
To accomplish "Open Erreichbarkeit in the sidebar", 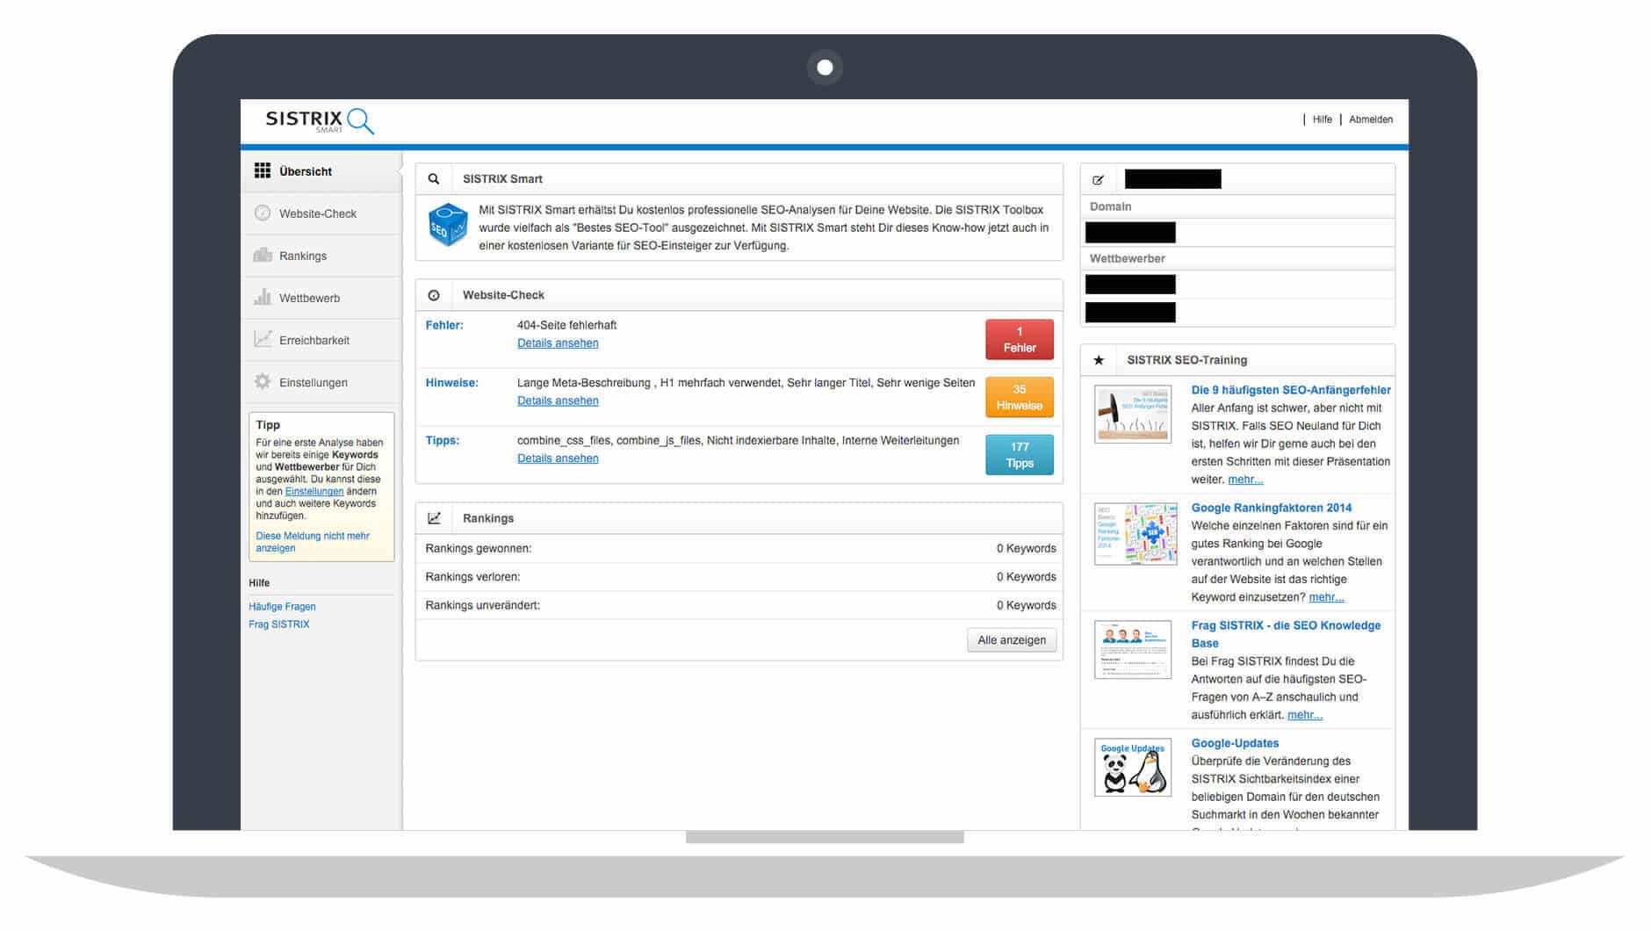I will click(321, 340).
